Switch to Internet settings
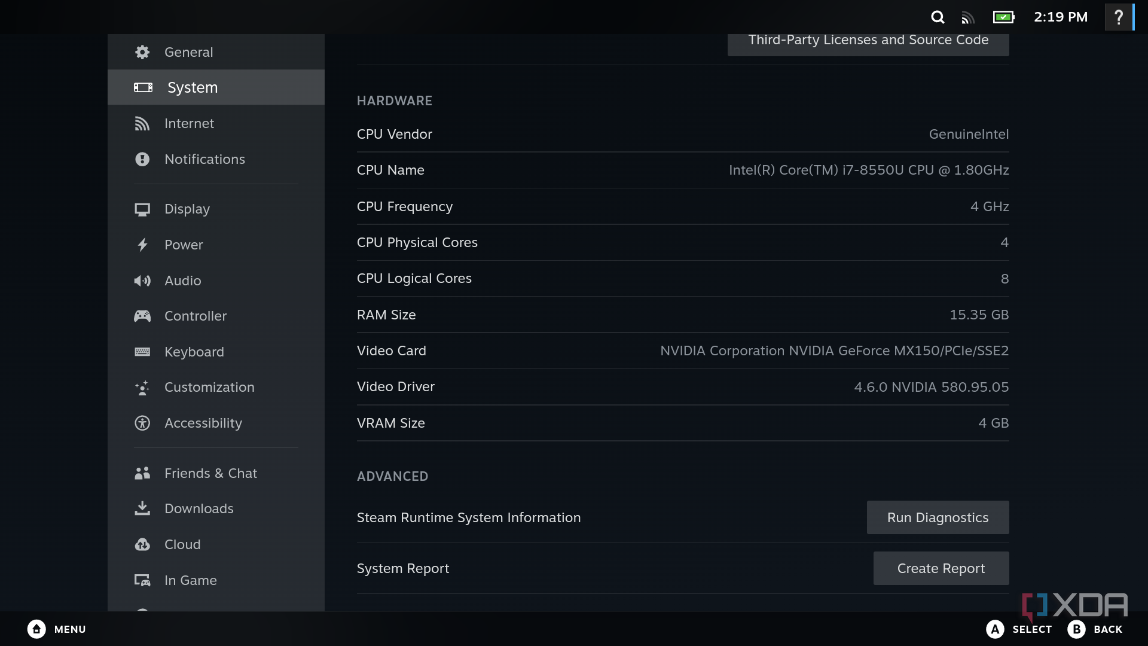 point(216,123)
